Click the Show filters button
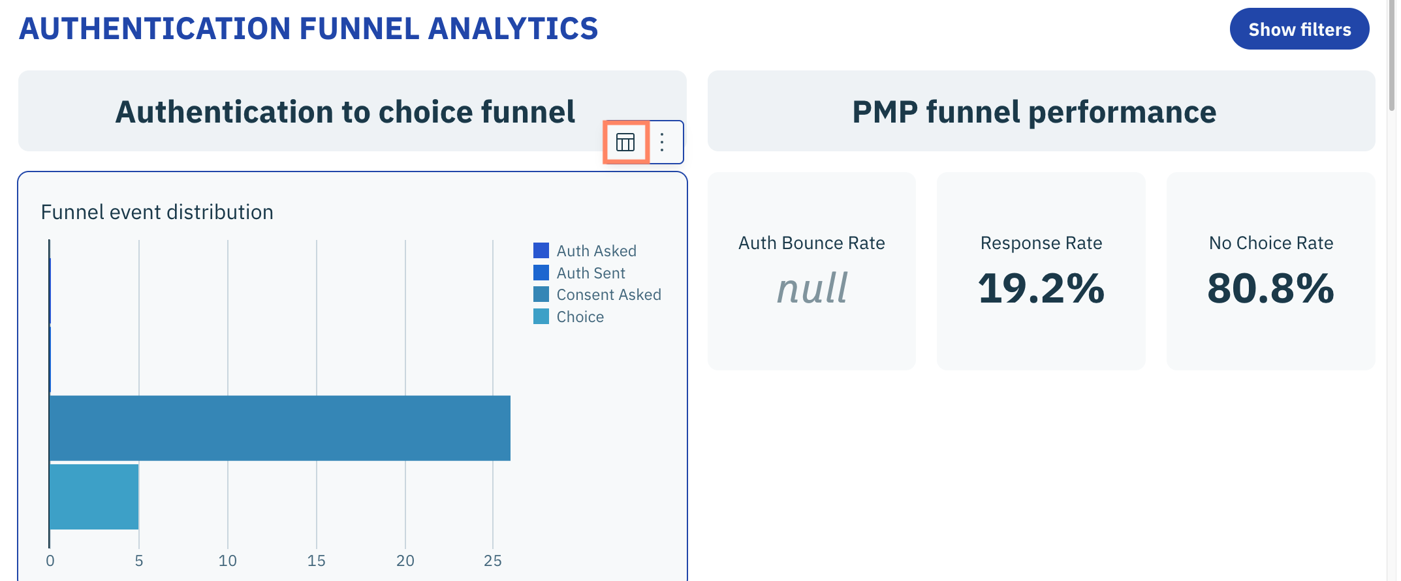 [1299, 29]
